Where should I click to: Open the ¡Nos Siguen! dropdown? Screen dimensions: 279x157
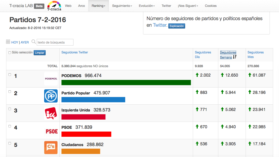pyautogui.click(x=188, y=6)
